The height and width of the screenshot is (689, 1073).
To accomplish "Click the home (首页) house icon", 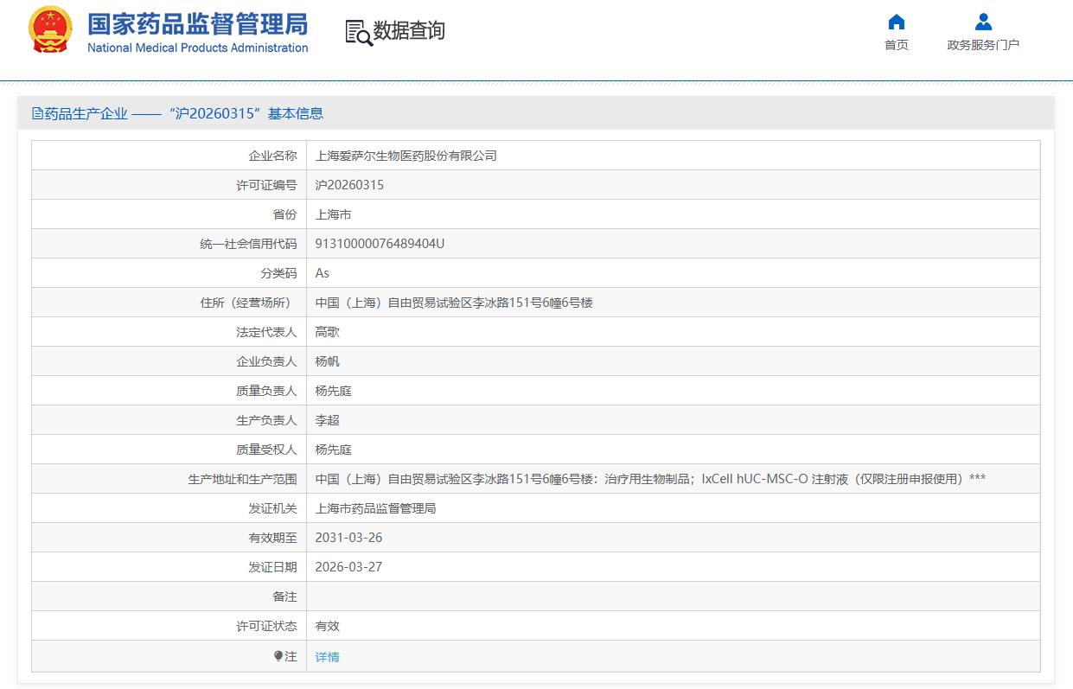I will pyautogui.click(x=897, y=22).
